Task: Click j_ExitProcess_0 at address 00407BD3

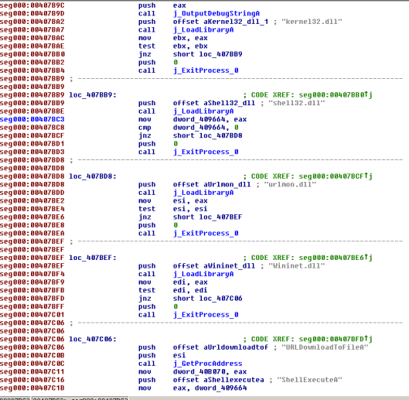Action: pos(206,152)
